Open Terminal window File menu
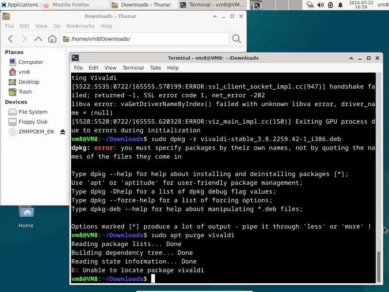The image size is (389, 292). point(78,68)
